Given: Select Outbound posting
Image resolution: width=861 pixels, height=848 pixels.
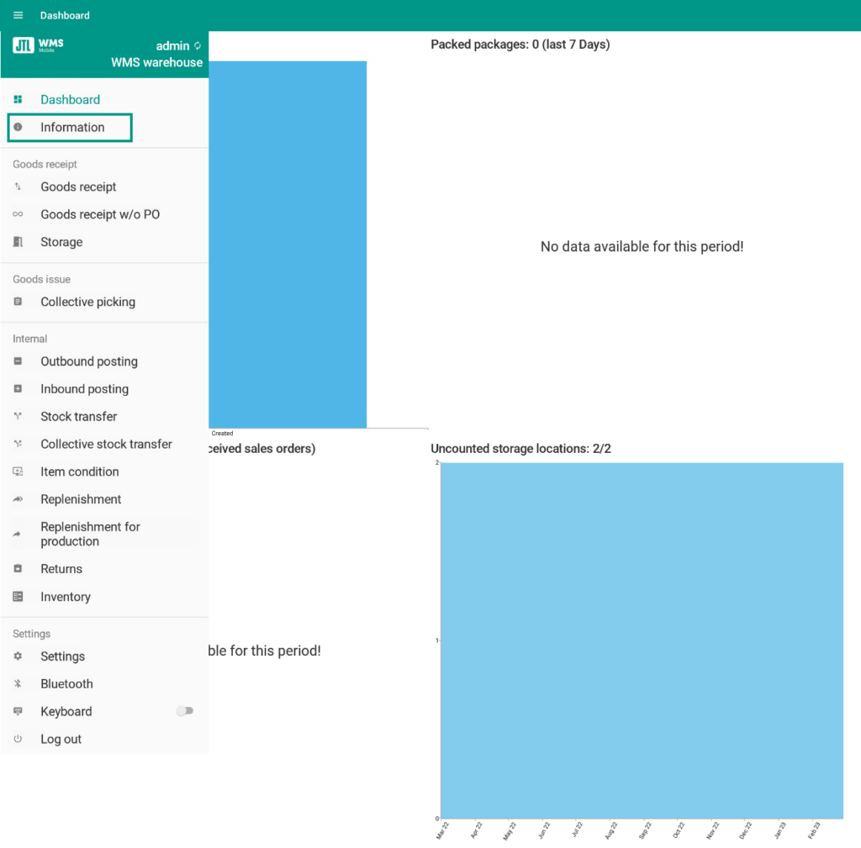Looking at the screenshot, I should [x=89, y=361].
